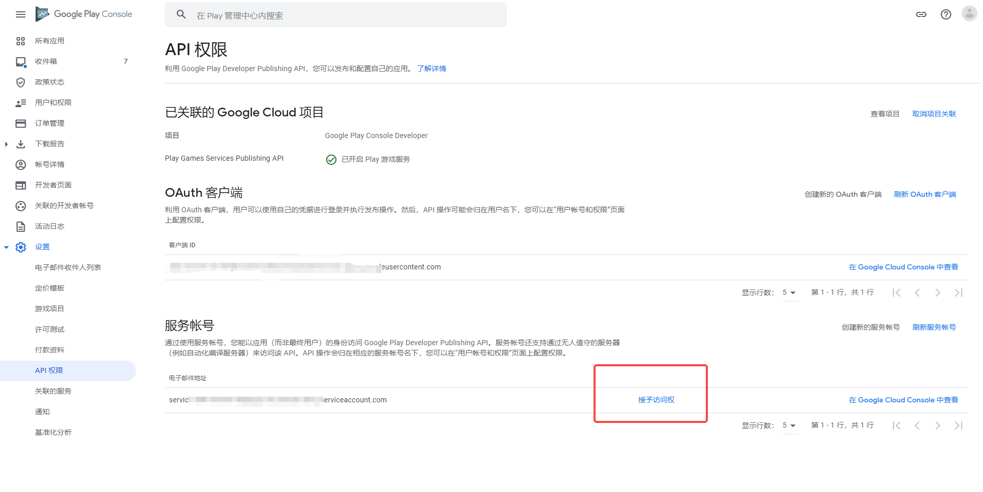983x492 pixels.
Task: Open the help question mark icon
Action: (946, 14)
